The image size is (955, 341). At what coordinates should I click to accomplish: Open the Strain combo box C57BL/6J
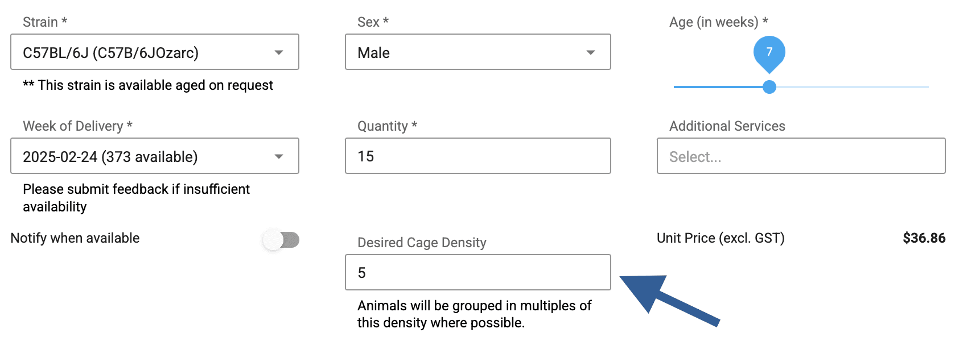click(x=142, y=52)
